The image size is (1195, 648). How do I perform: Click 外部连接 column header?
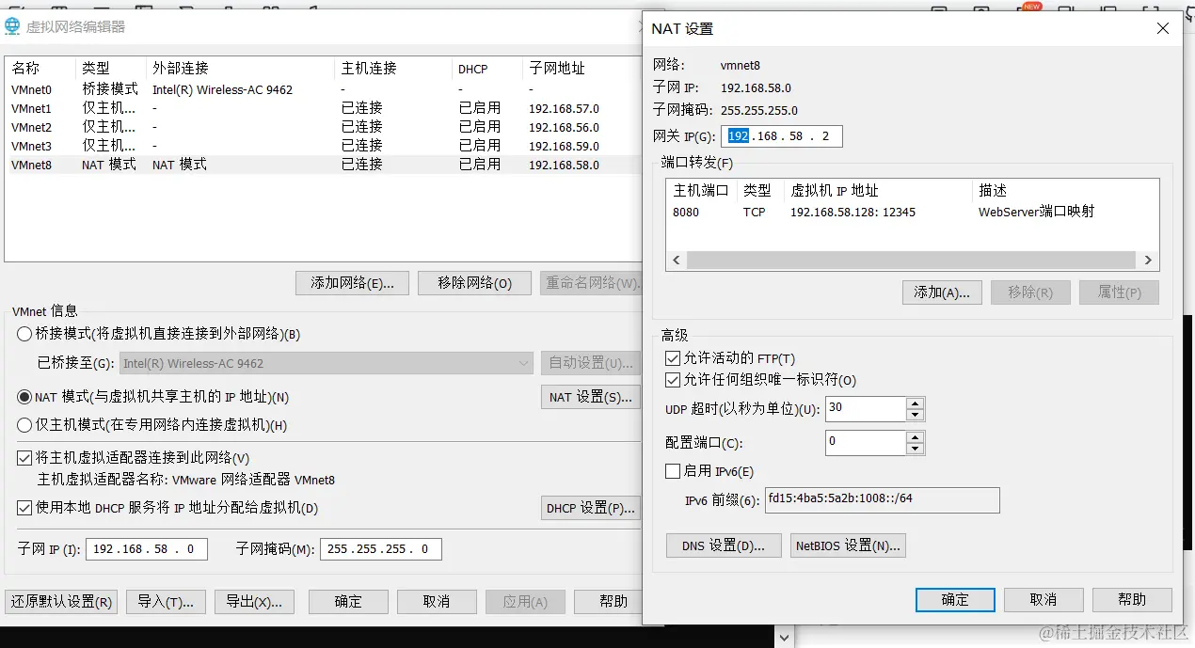[x=241, y=69]
